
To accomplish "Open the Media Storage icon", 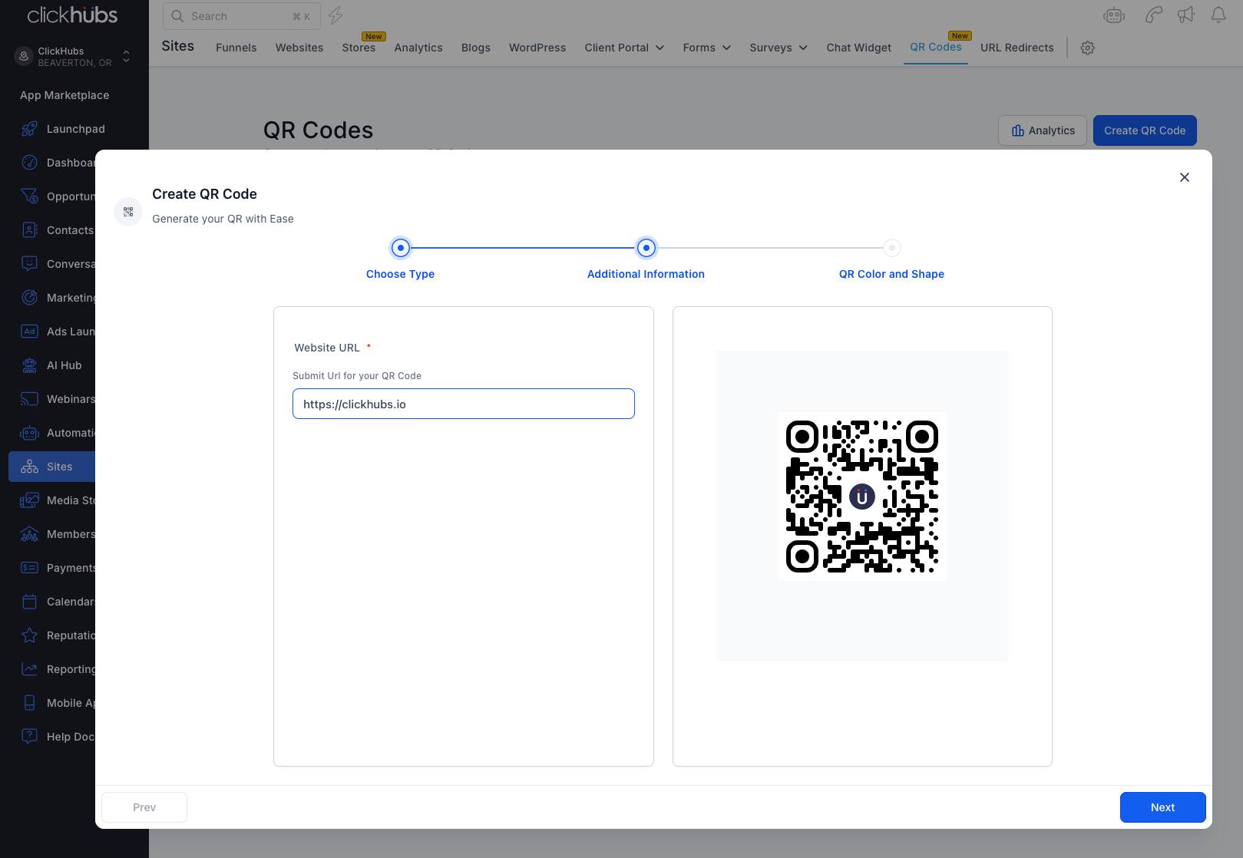I will coord(29,500).
